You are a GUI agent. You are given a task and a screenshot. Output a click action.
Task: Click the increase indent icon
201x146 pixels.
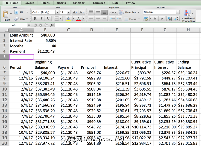[119, 19]
